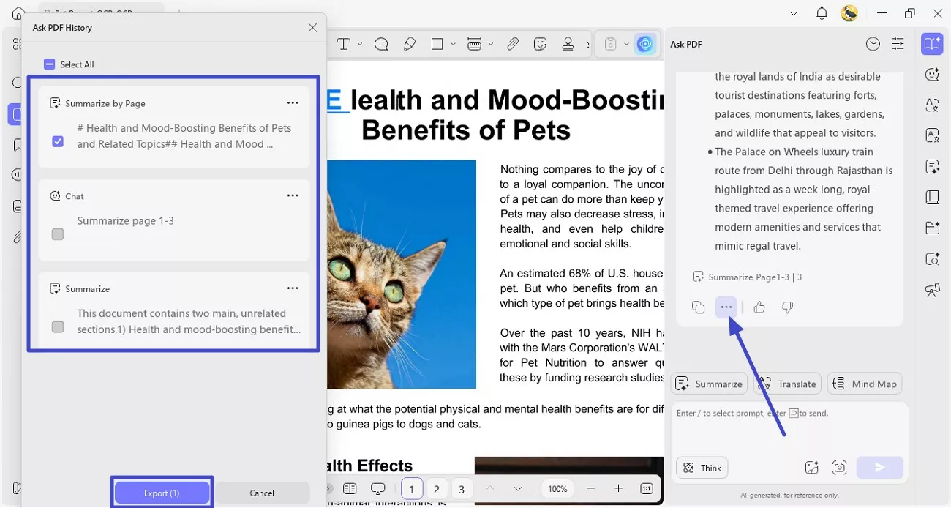
Task: Dislike the response with thumbs down
Action: 787,307
